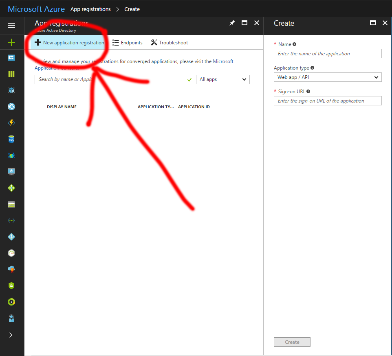The width and height of the screenshot is (392, 356).
Task: Open SQL databases icon
Action: [11, 139]
